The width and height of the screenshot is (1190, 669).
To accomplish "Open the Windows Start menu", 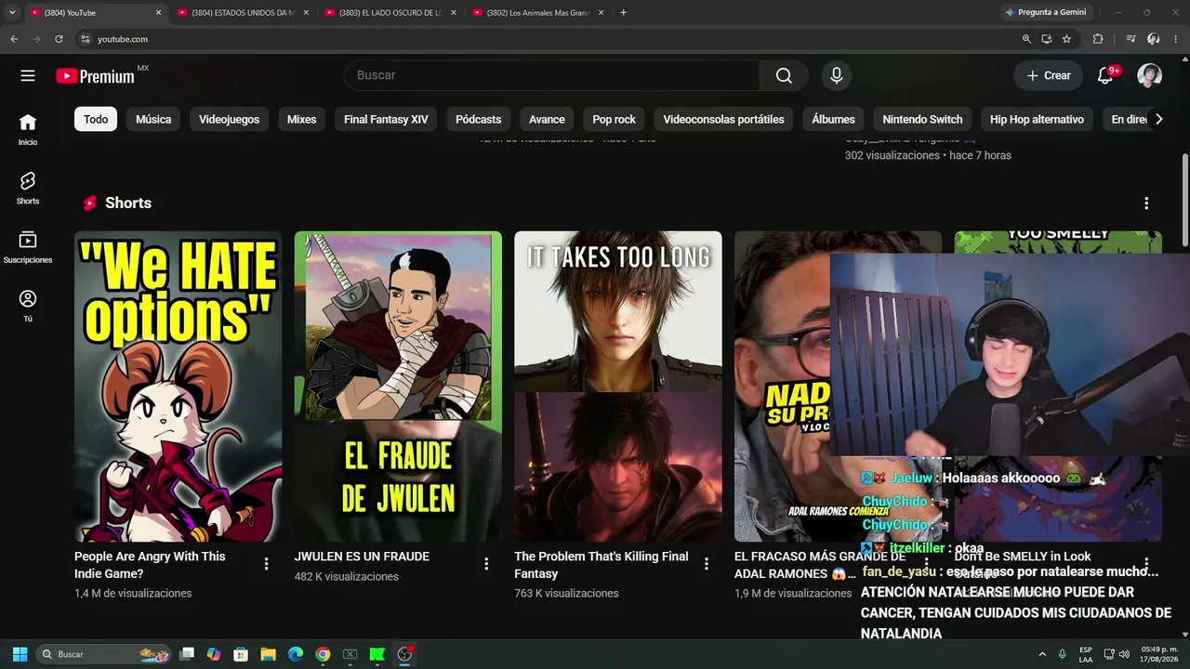I will coord(20,654).
